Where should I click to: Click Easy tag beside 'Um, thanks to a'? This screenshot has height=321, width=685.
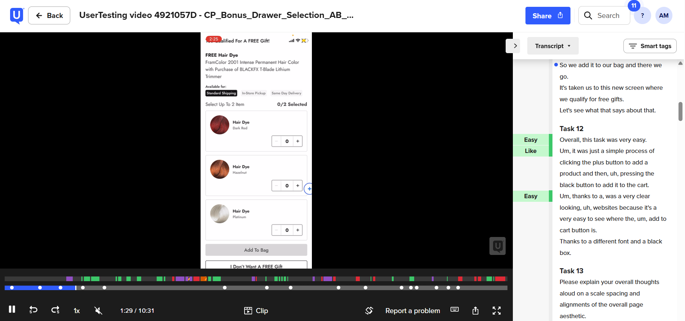(x=531, y=196)
